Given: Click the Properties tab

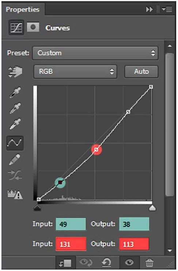Looking at the screenshot, I should pos(23,9).
